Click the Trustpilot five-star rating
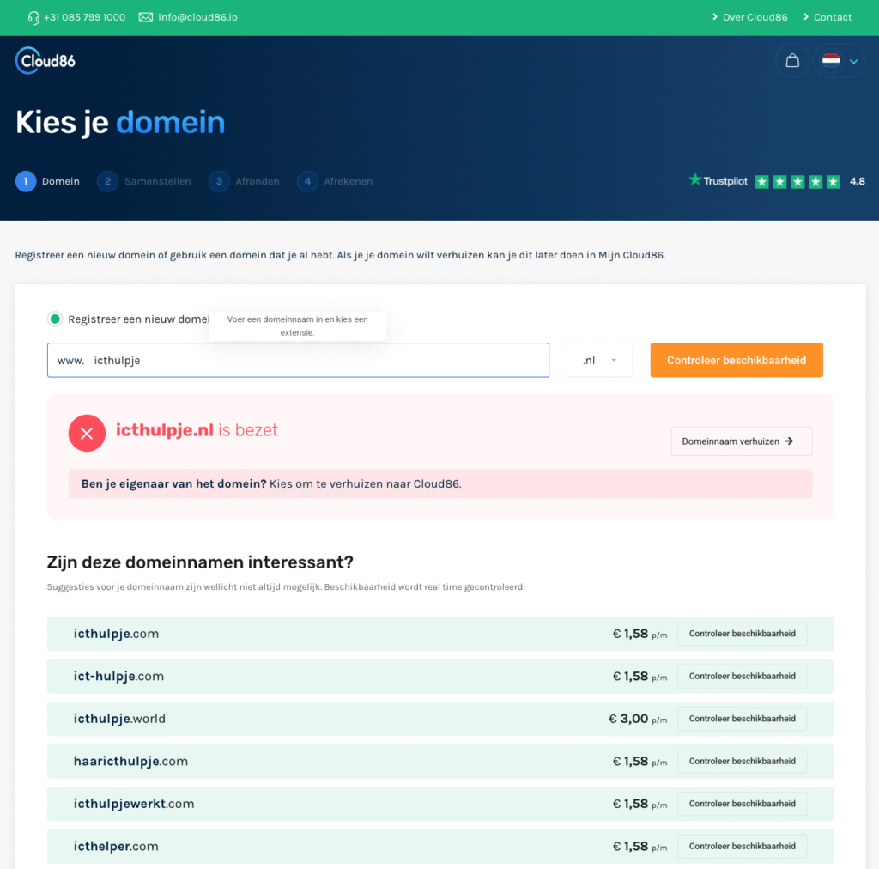 pos(797,181)
